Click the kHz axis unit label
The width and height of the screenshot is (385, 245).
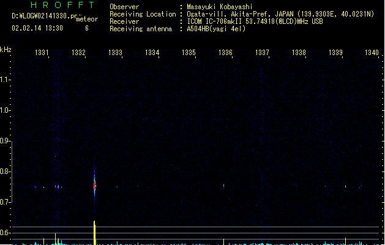click(6, 50)
